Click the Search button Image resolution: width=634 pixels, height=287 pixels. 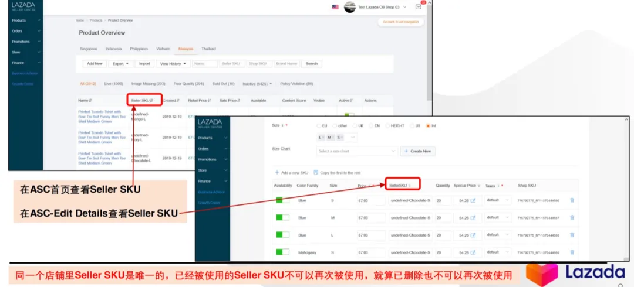click(312, 64)
